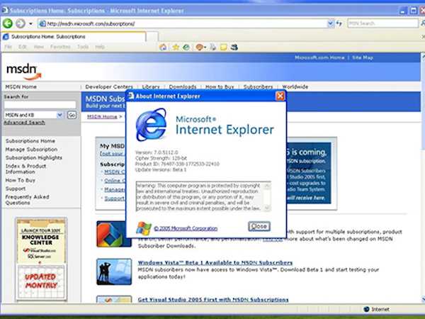425x319 pixels.
Task: Open How To Buy in sidebar
Action: tap(21, 180)
